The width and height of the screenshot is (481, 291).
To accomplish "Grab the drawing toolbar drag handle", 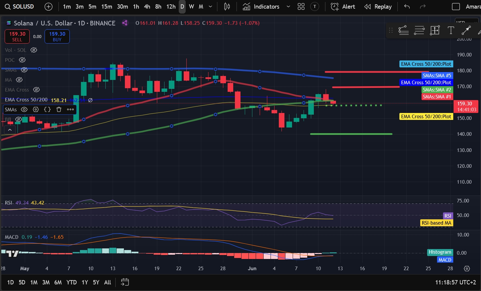I will [391, 30].
